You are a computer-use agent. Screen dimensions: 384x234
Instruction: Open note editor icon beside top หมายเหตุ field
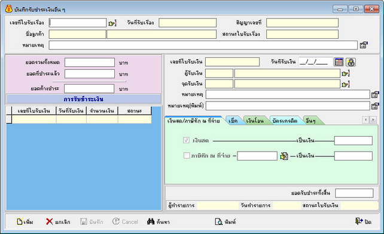[364, 45]
